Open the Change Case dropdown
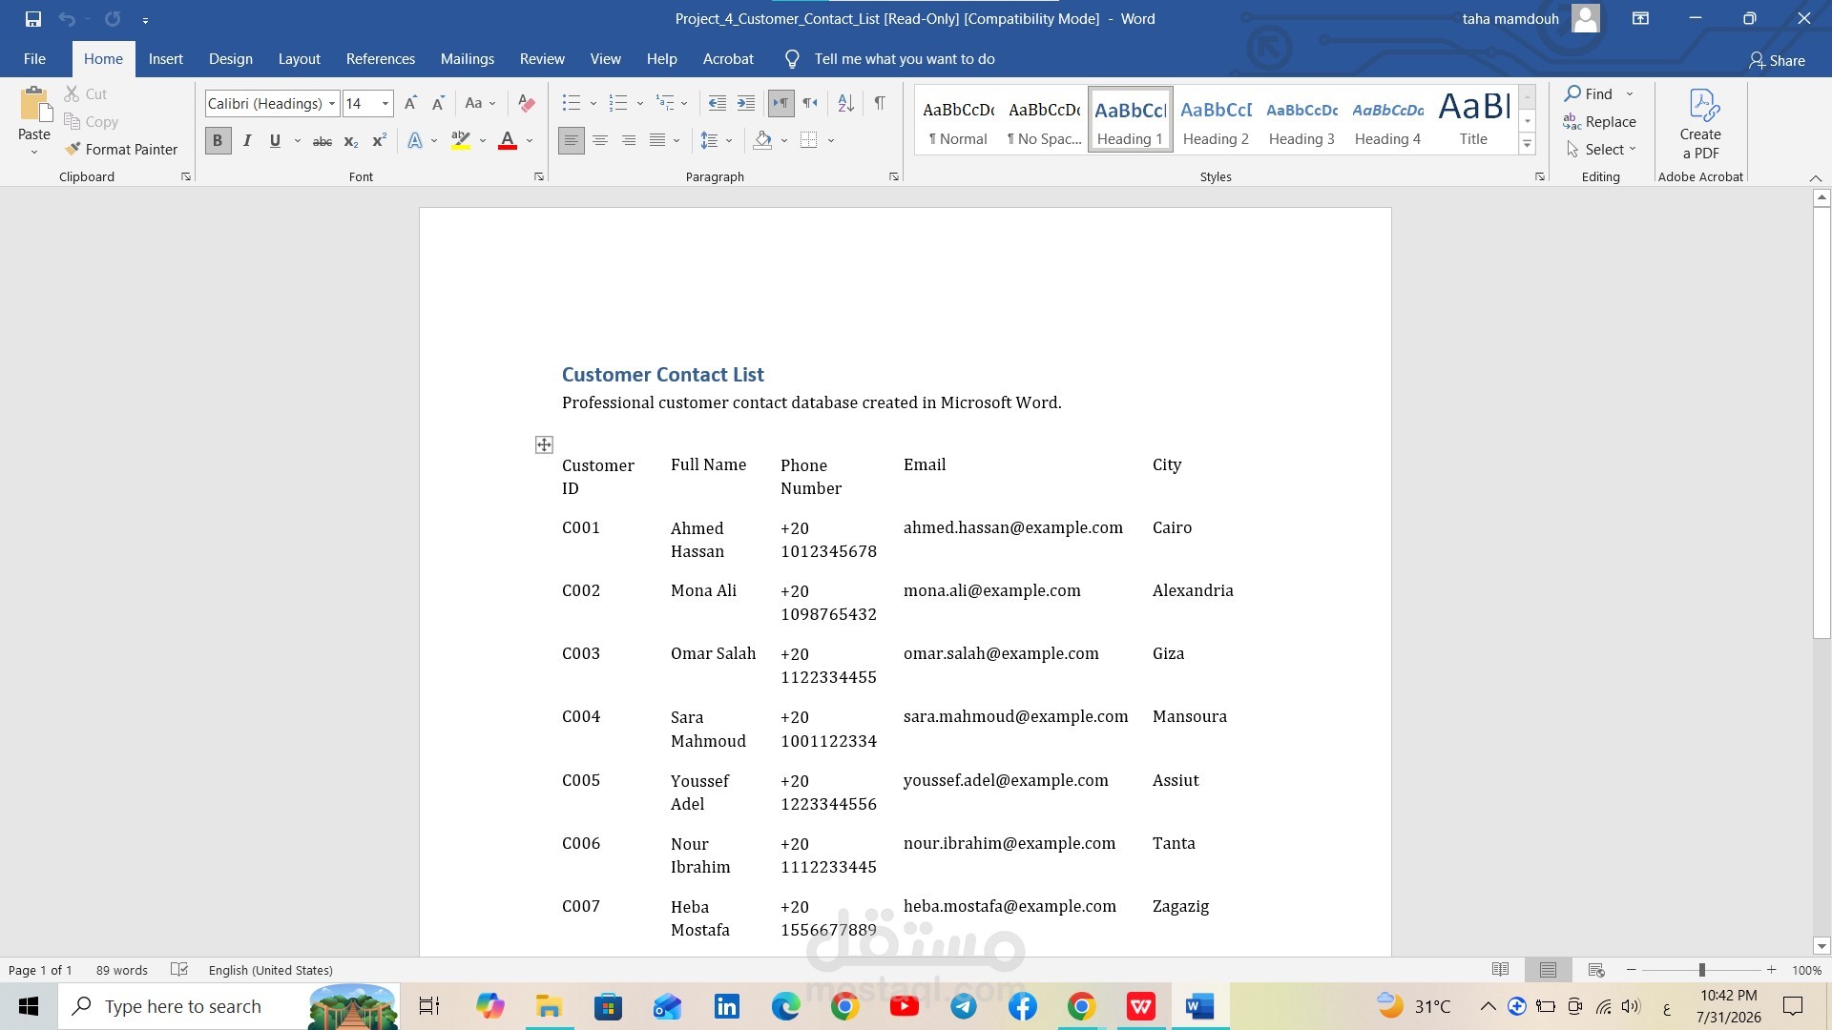This screenshot has width=1832, height=1030. 480,103
